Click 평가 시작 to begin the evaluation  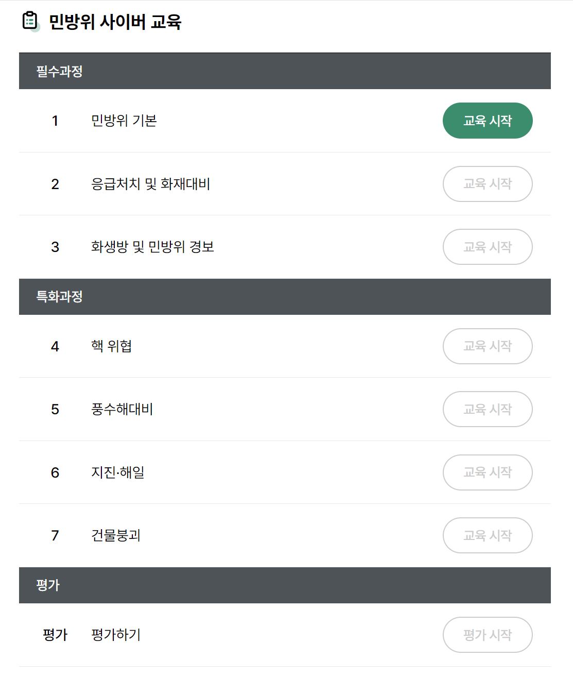[487, 635]
